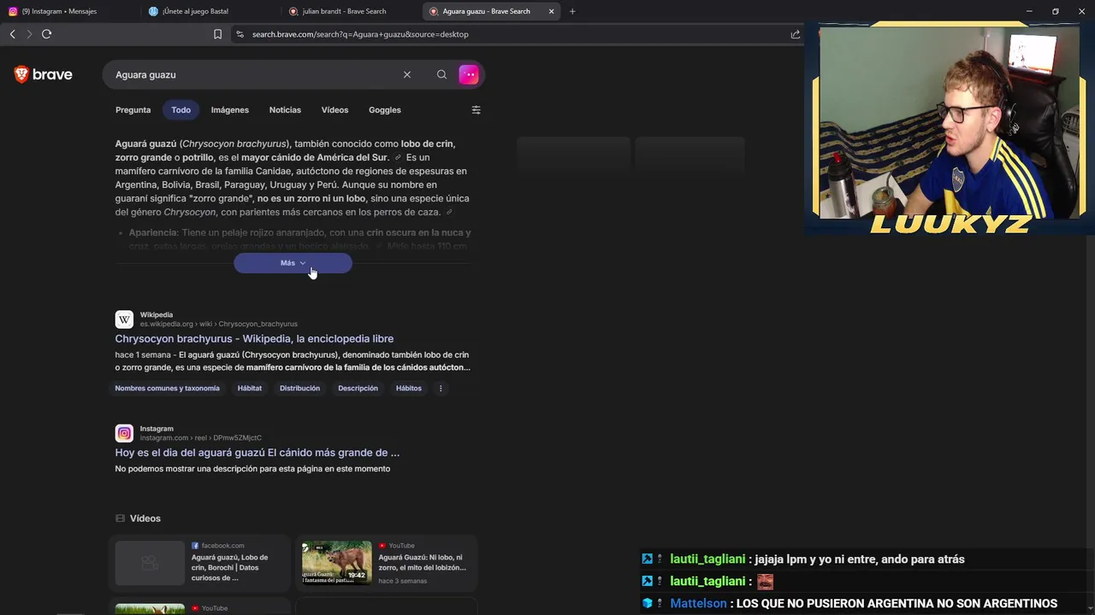Open Aguará Guazú: Ni lobo, ni zorro video title
The image size is (1095, 615).
point(423,563)
